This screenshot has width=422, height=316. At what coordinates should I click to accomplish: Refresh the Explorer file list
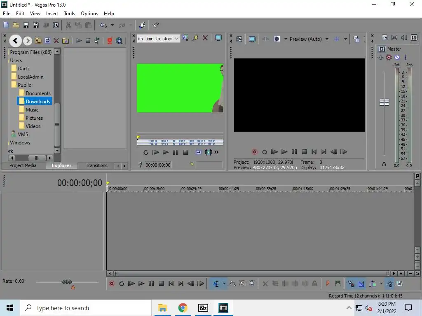pyautogui.click(x=47, y=41)
